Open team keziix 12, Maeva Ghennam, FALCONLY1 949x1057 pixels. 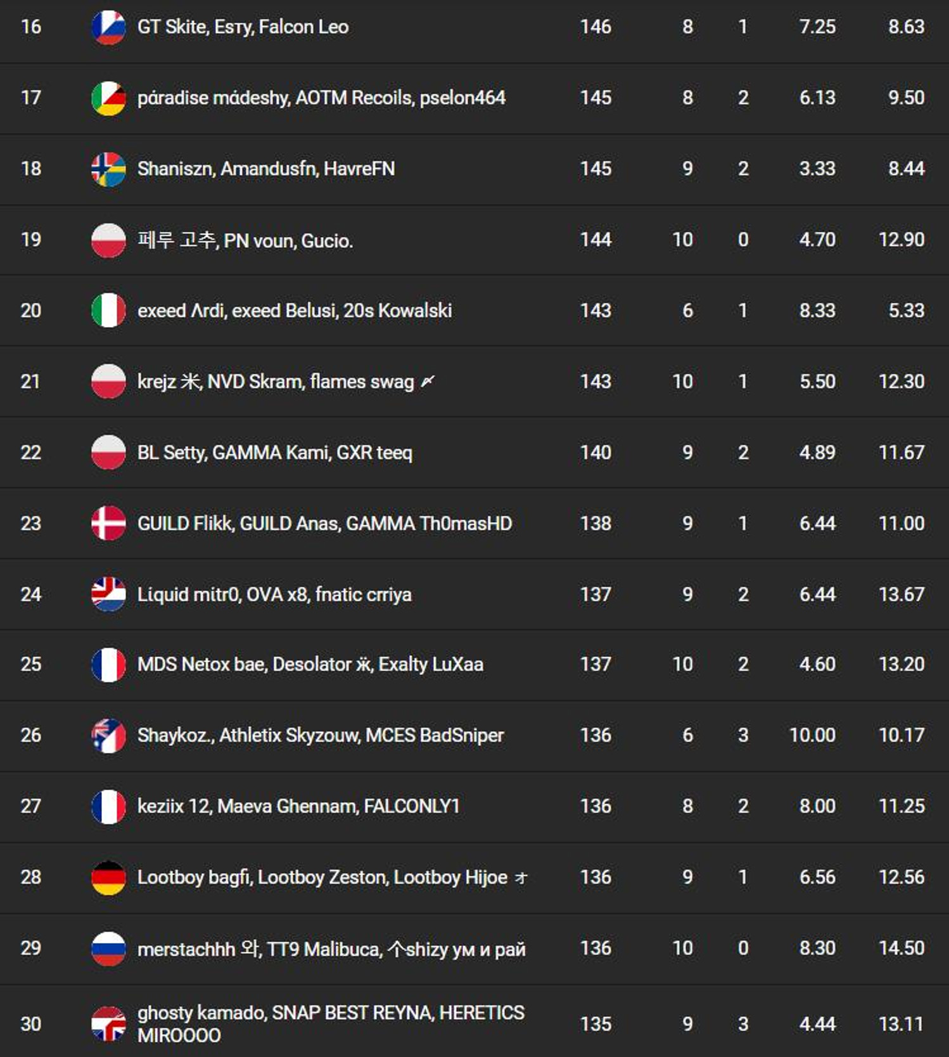click(298, 806)
